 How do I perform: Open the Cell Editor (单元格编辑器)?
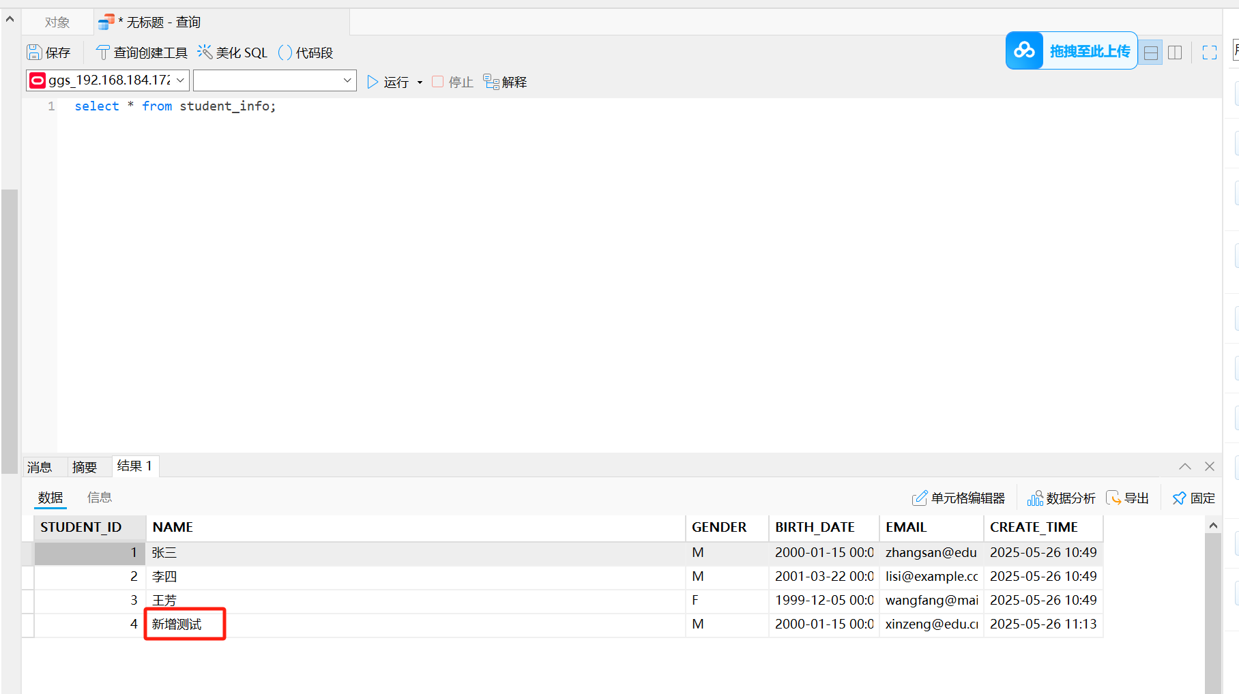click(959, 498)
